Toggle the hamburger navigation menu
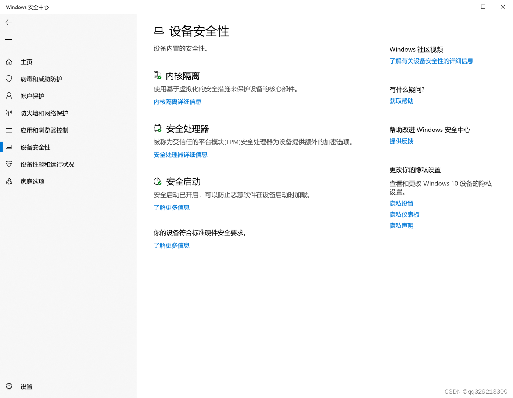513x398 pixels. pyautogui.click(x=9, y=41)
